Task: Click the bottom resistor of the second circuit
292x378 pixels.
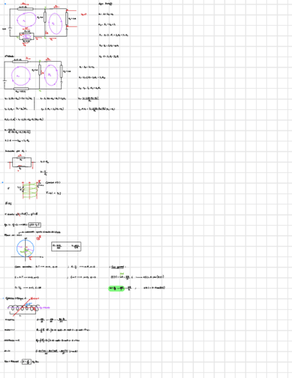Action: click(21, 89)
